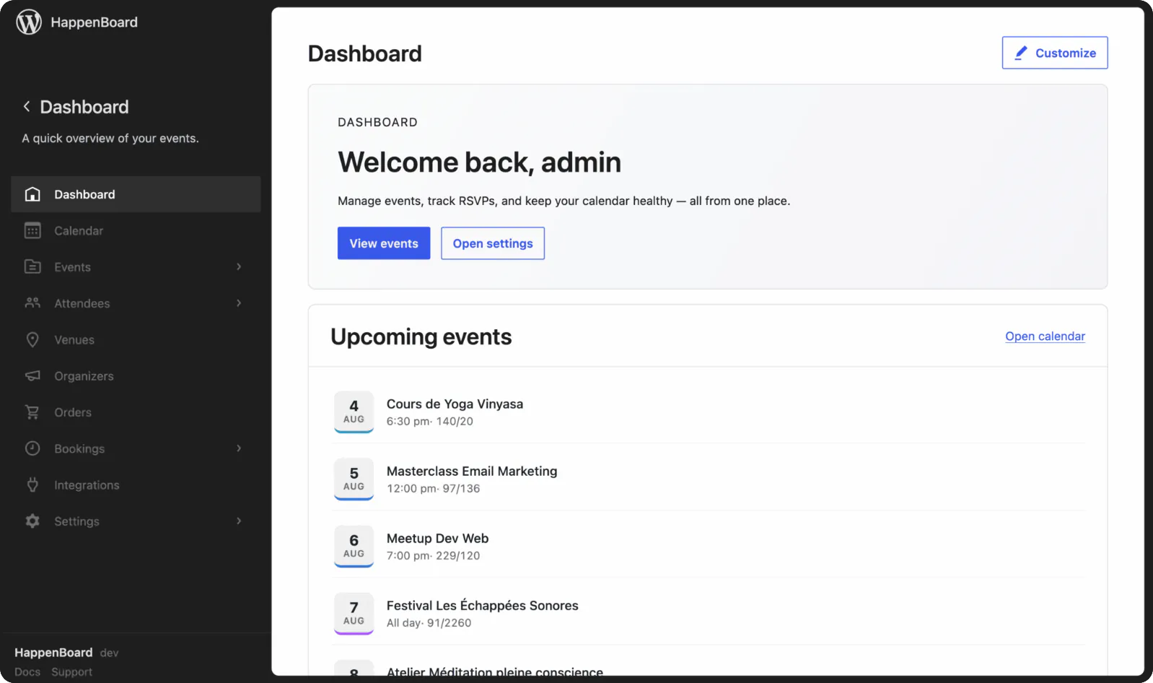The image size is (1153, 683).
Task: Click the 4 AUG date badge
Action: click(x=354, y=412)
